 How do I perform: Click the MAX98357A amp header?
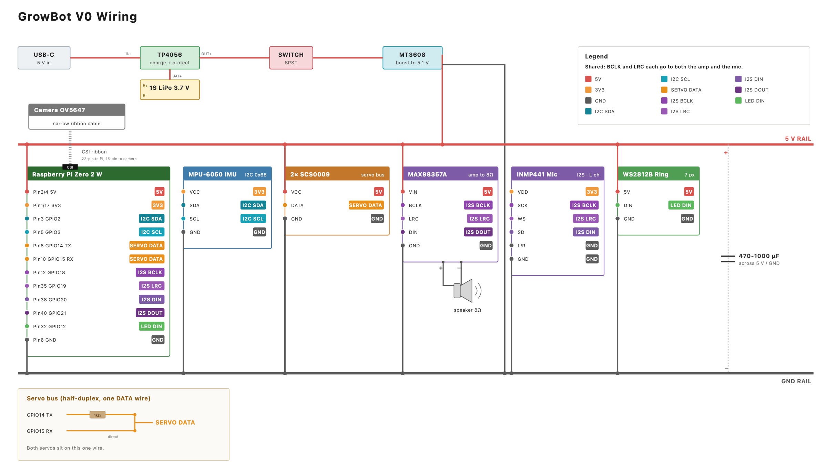[450, 174]
